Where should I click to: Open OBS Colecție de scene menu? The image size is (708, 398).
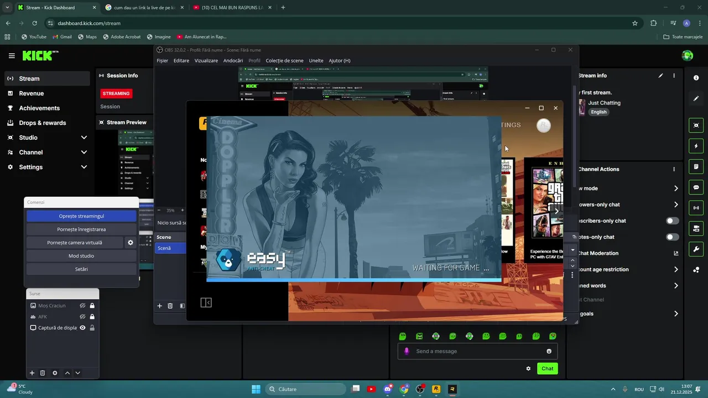(x=284, y=61)
